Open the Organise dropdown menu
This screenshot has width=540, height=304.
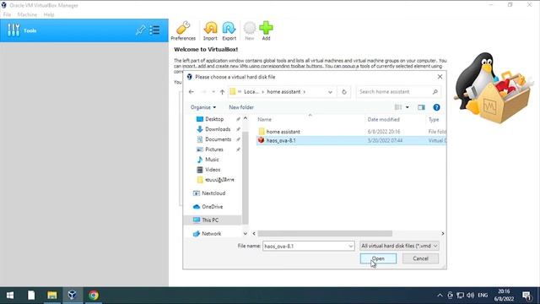pyautogui.click(x=203, y=107)
